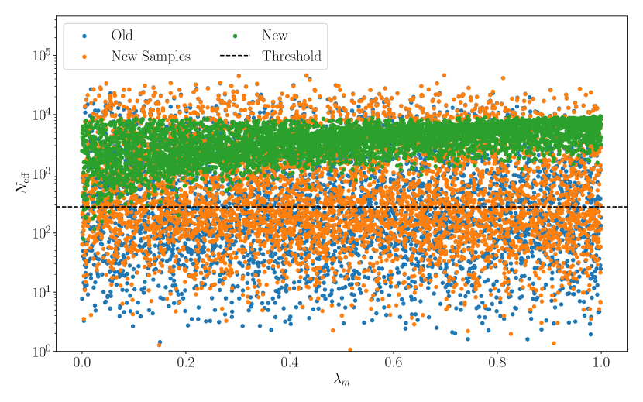Click the x-axis tick label 0.2
This screenshot has height=402, width=643.
(186, 362)
